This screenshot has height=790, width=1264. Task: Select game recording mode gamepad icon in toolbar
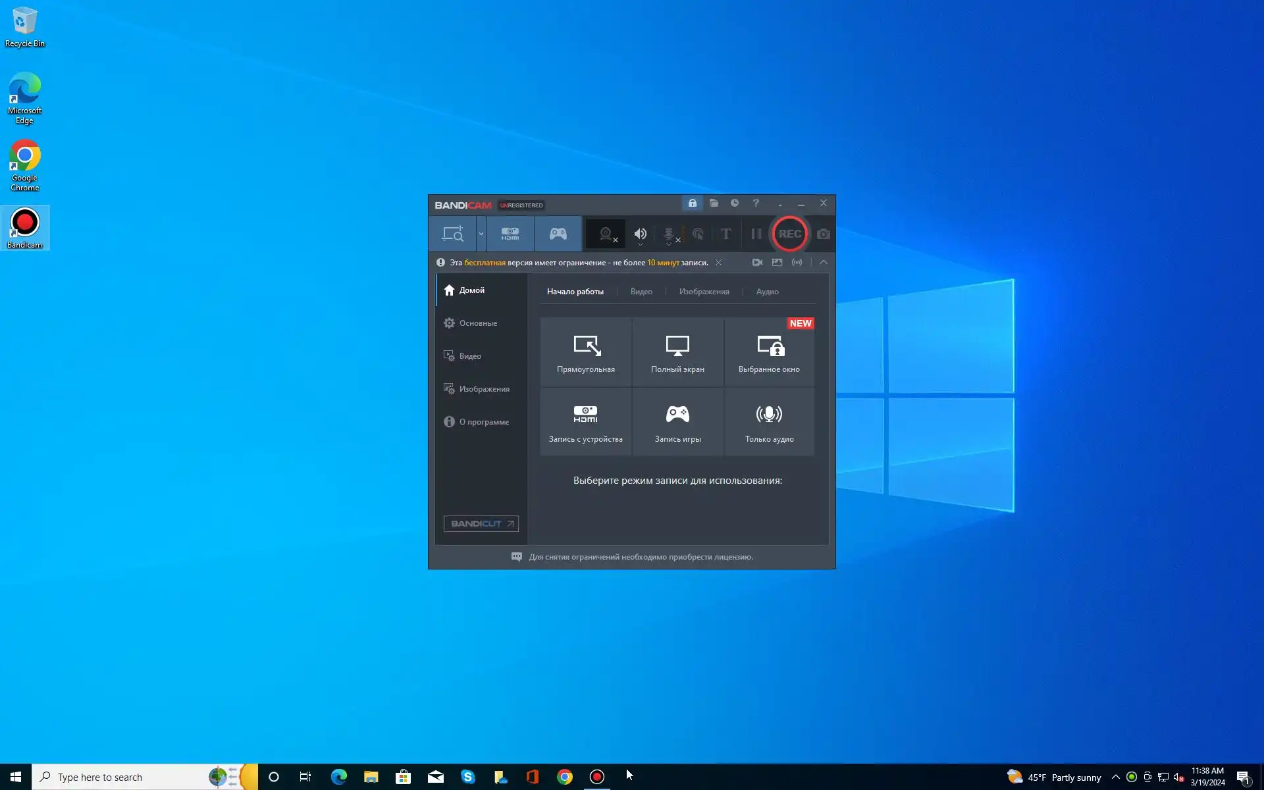click(x=558, y=234)
